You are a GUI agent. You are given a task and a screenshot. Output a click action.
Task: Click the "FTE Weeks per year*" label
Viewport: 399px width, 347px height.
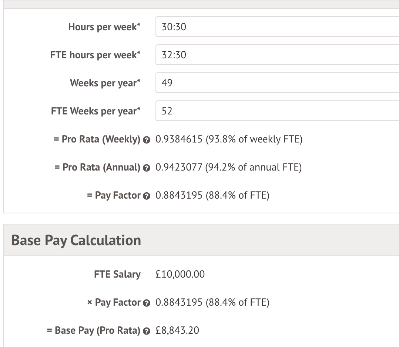point(96,111)
